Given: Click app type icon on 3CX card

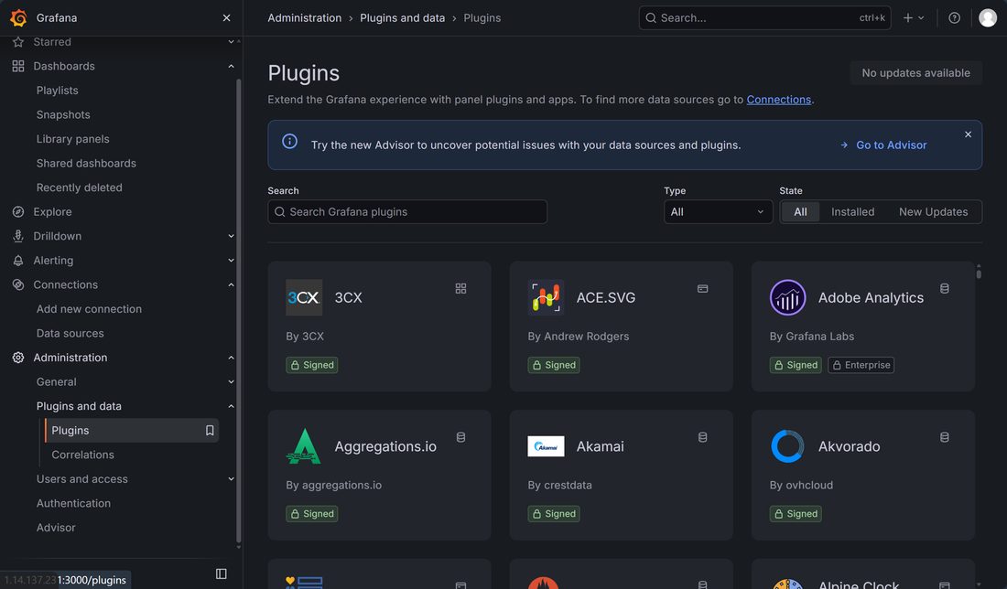Looking at the screenshot, I should [460, 289].
